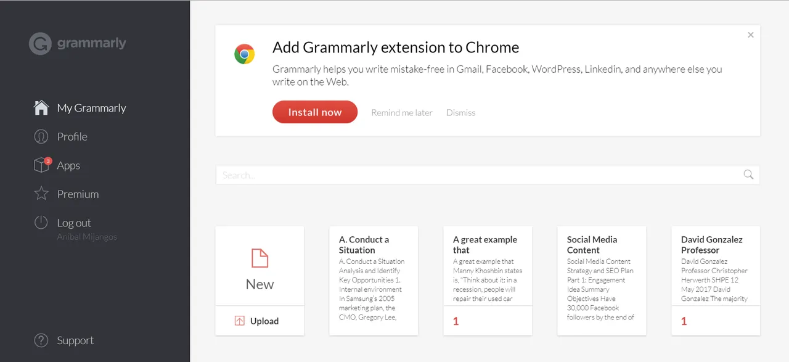The width and height of the screenshot is (789, 362).
Task: Open Support in sidebar
Action: coord(75,340)
